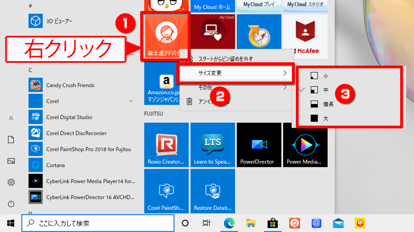Image resolution: width=414 pixels, height=232 pixels.
Task: Click the FUJITSU group header
Action: 153,114
